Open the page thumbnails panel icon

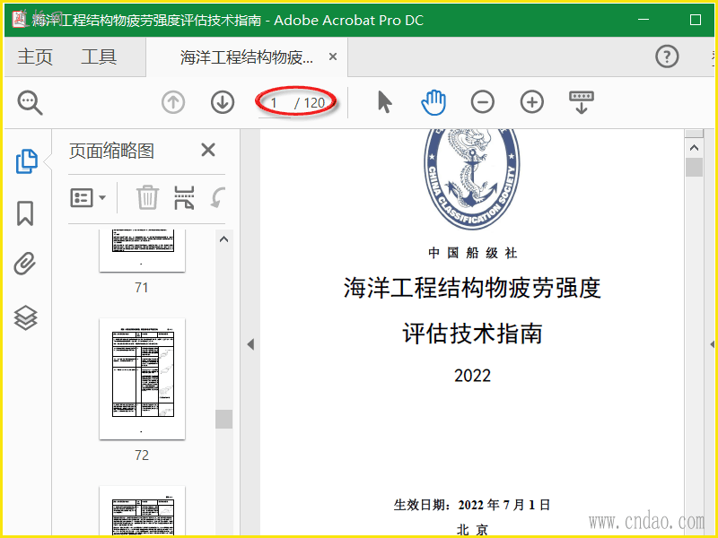(27, 161)
